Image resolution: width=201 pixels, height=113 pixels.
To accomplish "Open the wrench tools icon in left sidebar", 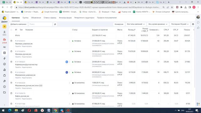I will (4, 81).
